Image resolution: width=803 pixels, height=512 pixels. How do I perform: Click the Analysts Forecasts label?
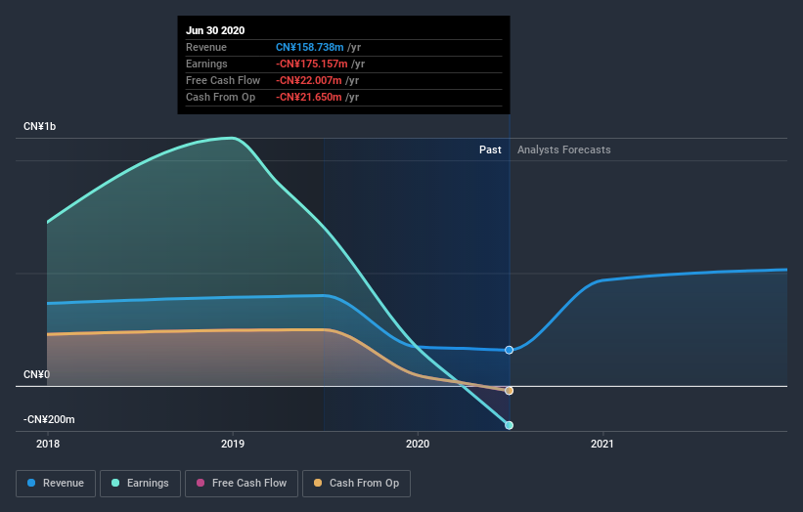pyautogui.click(x=563, y=149)
